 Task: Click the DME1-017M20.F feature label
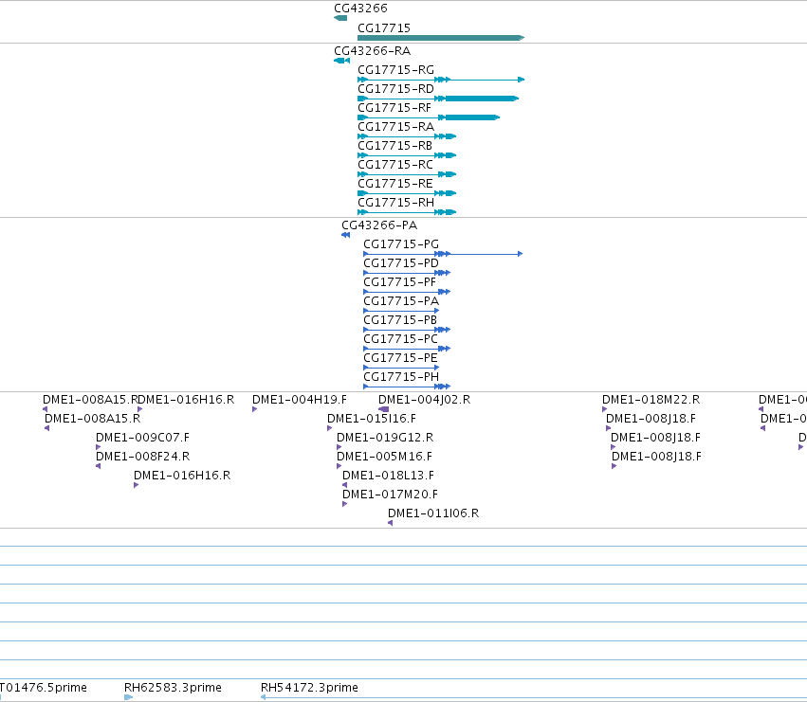390,495
